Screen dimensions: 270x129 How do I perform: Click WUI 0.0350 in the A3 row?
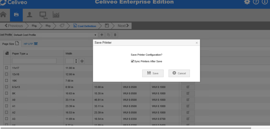(130, 119)
